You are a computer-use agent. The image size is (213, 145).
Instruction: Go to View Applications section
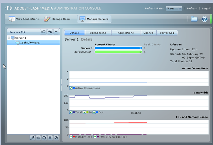pyautogui.click(x=23, y=19)
